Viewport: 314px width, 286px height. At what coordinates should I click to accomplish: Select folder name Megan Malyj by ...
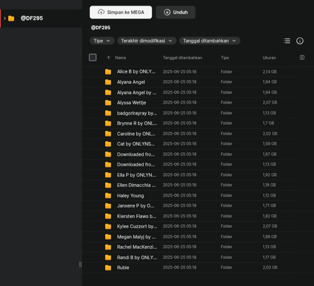tap(136, 237)
